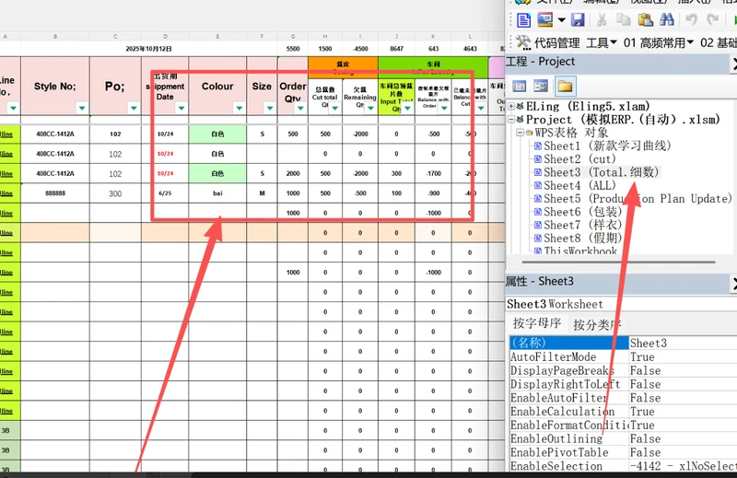Select the AutoFilterMode property row
Image resolution: width=737 pixels, height=478 pixels.
click(x=624, y=356)
